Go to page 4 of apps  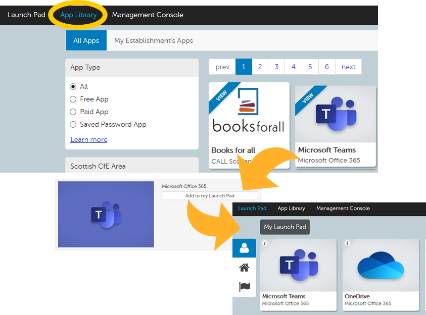(293, 67)
